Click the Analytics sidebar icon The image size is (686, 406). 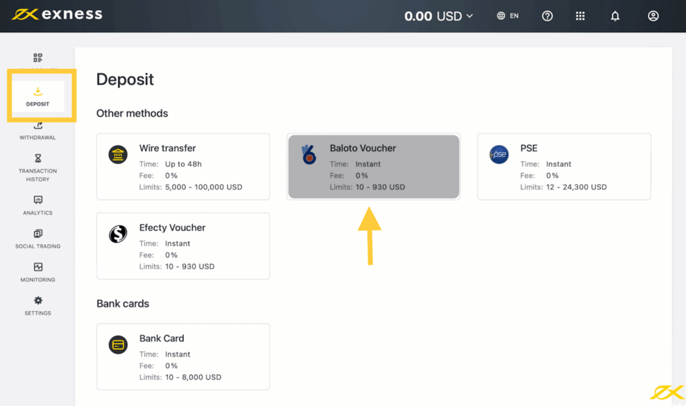38,200
